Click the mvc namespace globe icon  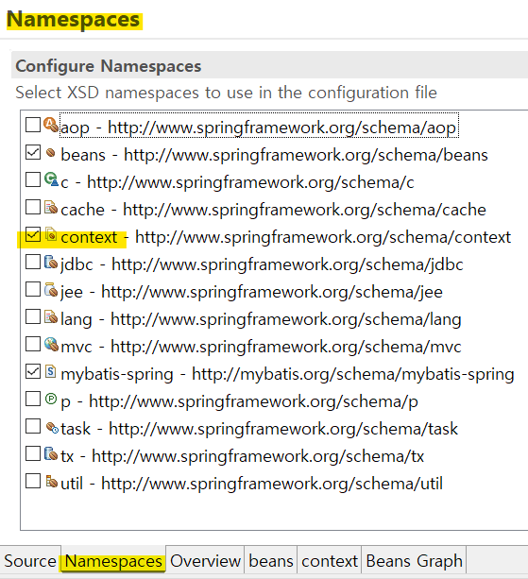51,344
